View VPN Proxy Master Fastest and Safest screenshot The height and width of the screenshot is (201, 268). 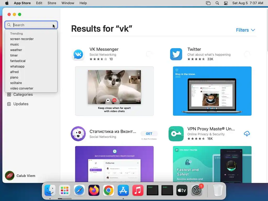click(212, 164)
